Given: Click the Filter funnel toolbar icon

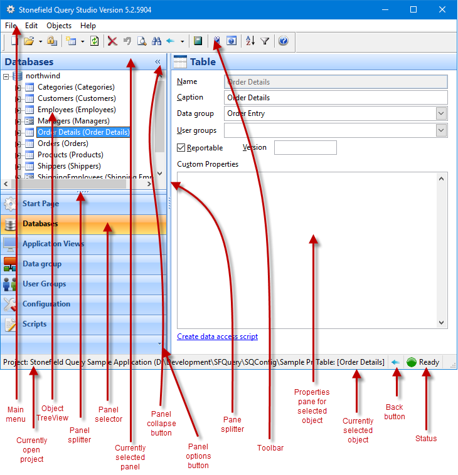Looking at the screenshot, I should click(265, 41).
